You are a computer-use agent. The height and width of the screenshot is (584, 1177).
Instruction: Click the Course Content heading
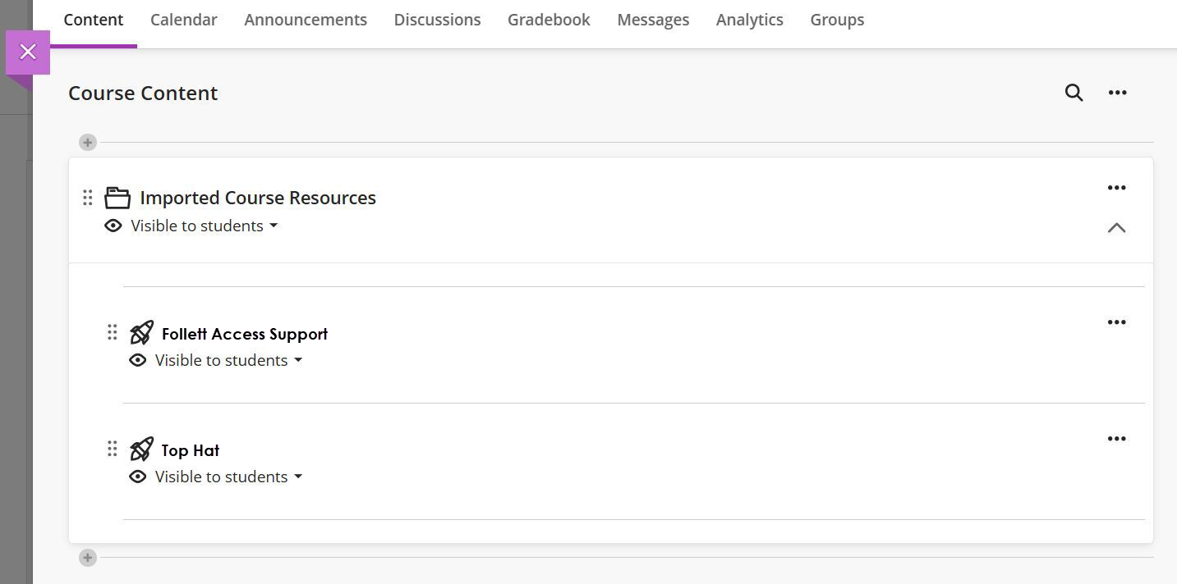tap(143, 93)
